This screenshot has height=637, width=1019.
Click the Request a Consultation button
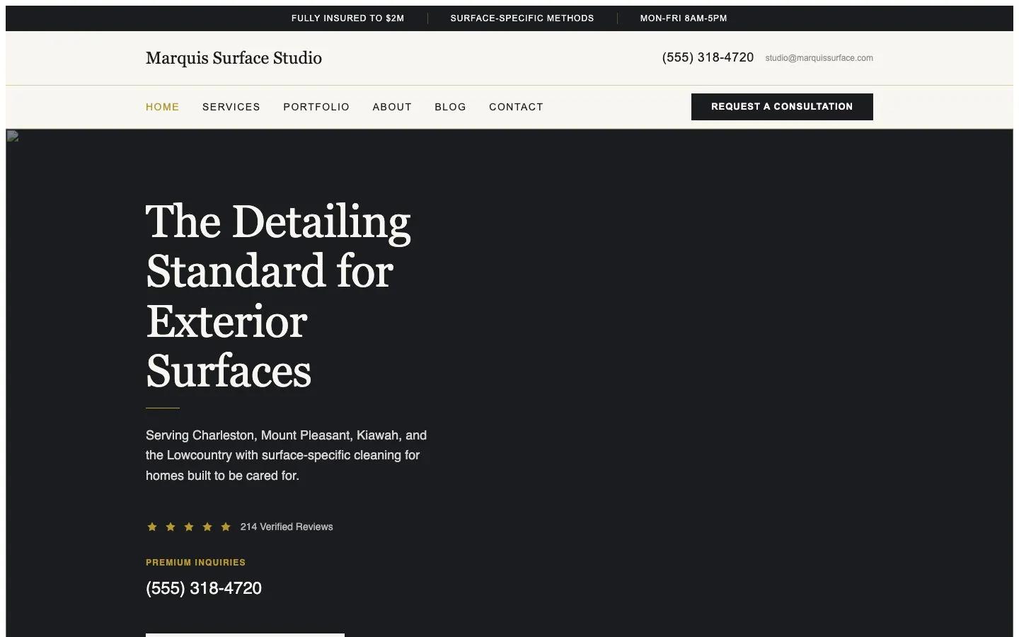[782, 107]
